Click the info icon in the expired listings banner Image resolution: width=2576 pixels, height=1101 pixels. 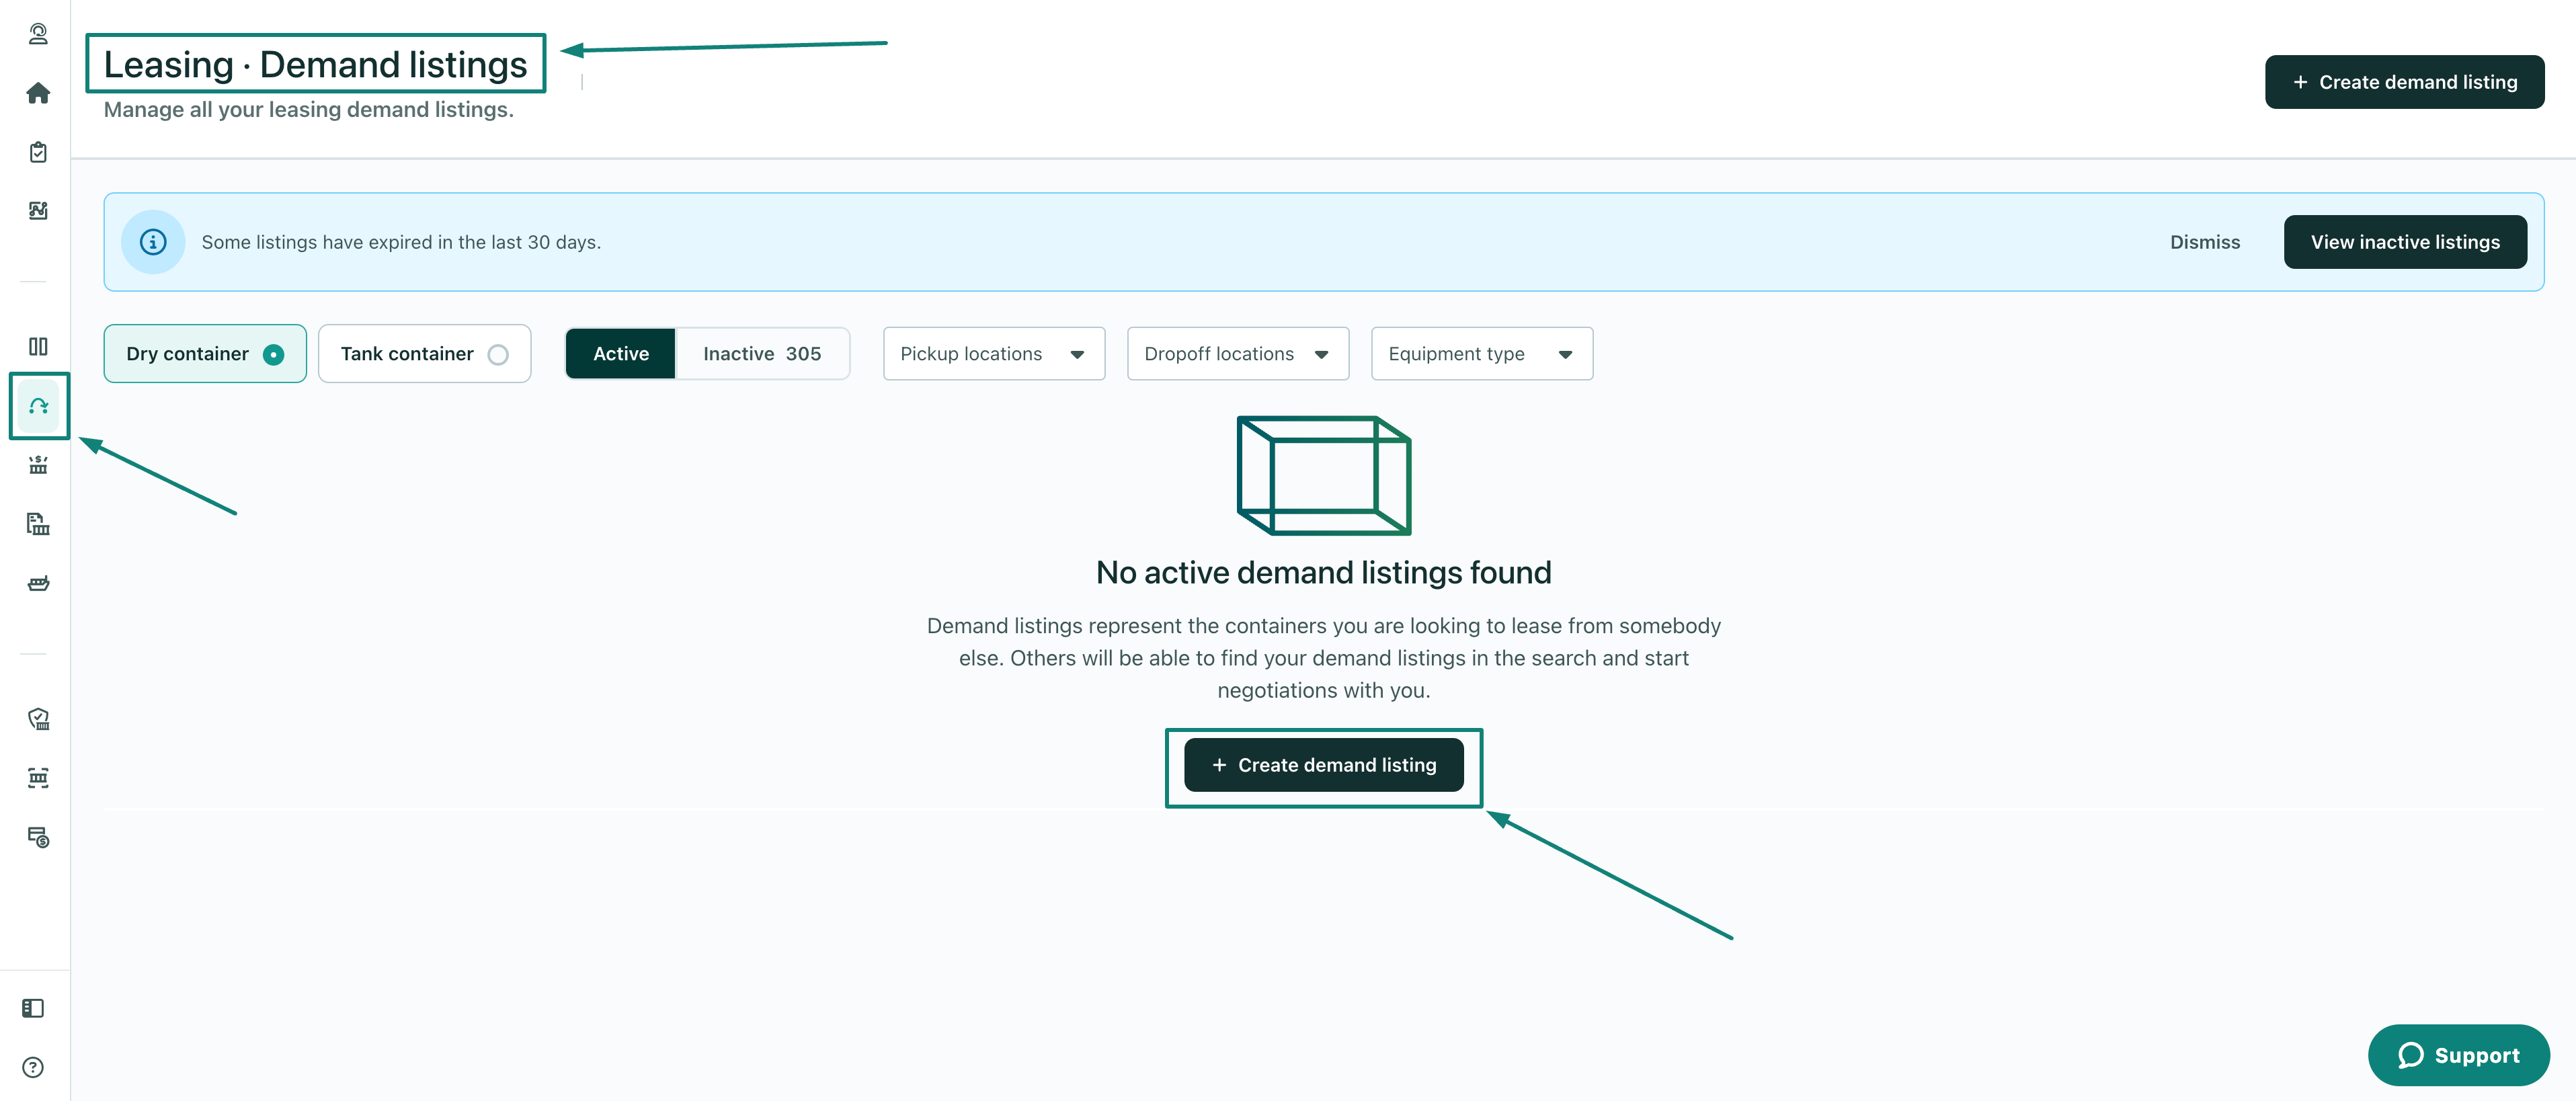click(153, 242)
